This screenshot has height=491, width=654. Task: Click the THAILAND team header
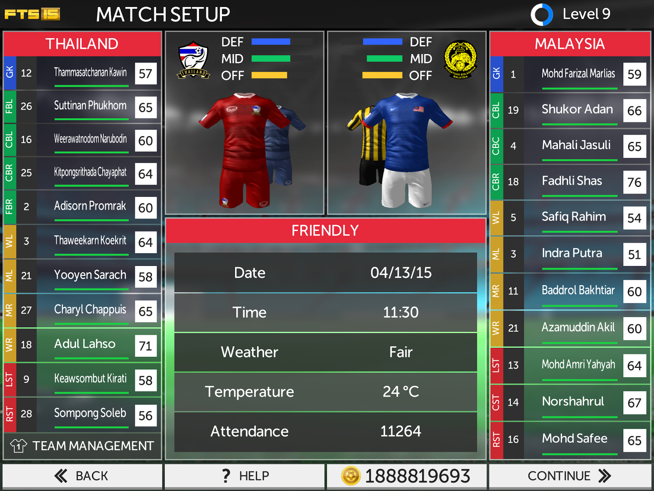82,44
